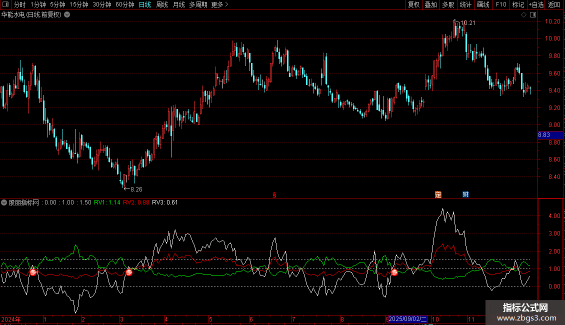Switch to 周线 weekly chart
Viewport: 565px width, 325px height.
point(162,4)
